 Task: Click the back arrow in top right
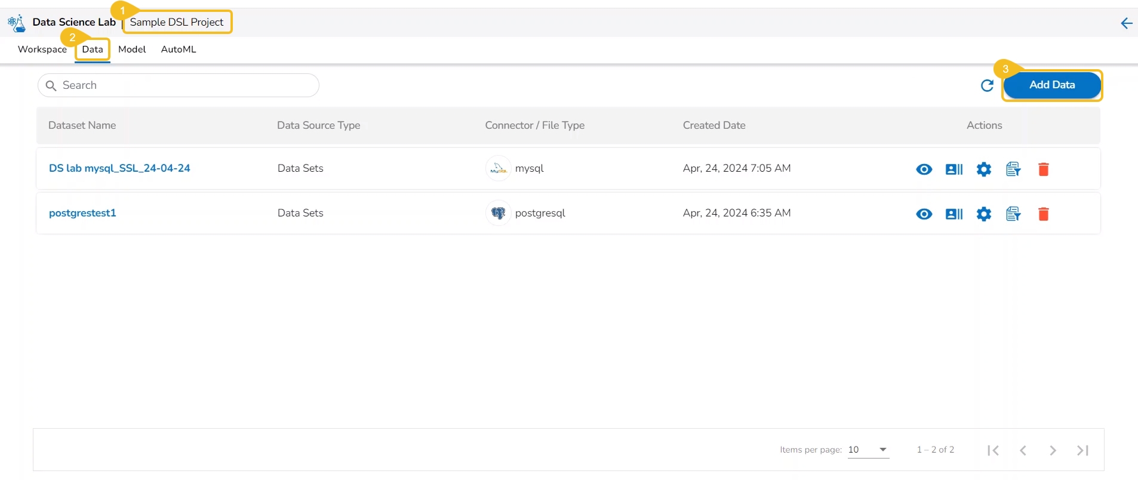pyautogui.click(x=1126, y=23)
